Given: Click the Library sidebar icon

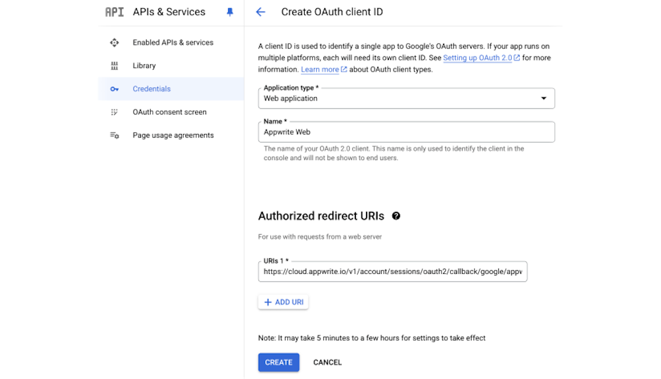Looking at the screenshot, I should pyautogui.click(x=115, y=65).
